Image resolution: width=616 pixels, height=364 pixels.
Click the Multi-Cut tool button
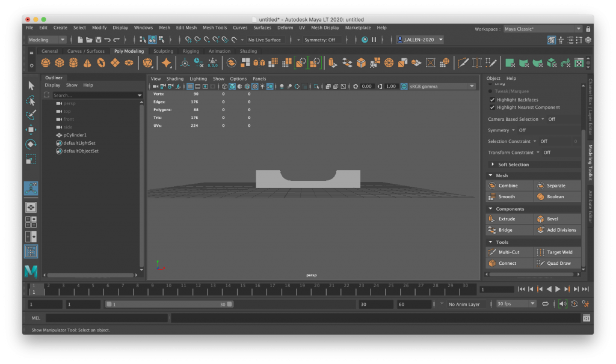(x=509, y=252)
